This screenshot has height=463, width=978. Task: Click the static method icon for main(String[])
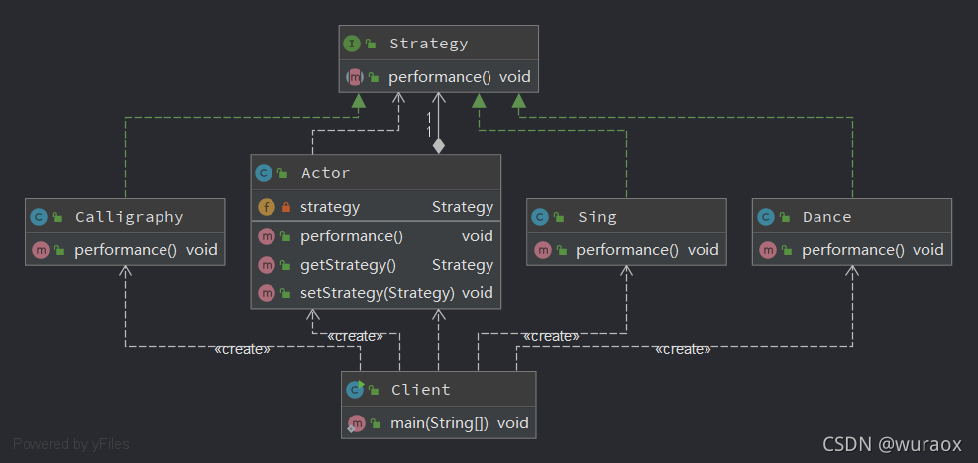[x=357, y=423]
